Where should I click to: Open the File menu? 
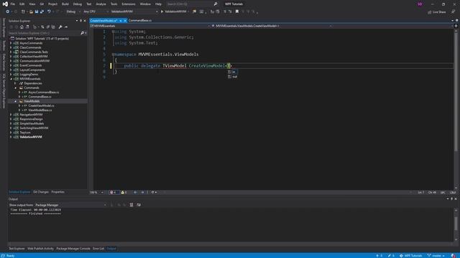(x=13, y=4)
